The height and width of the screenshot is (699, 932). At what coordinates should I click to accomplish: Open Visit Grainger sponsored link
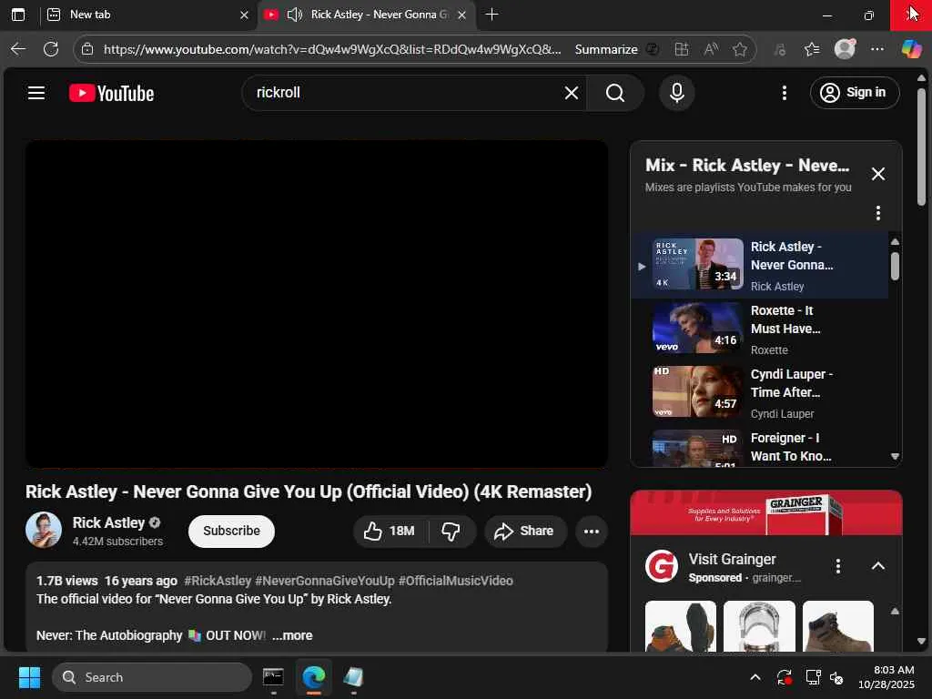point(732,560)
